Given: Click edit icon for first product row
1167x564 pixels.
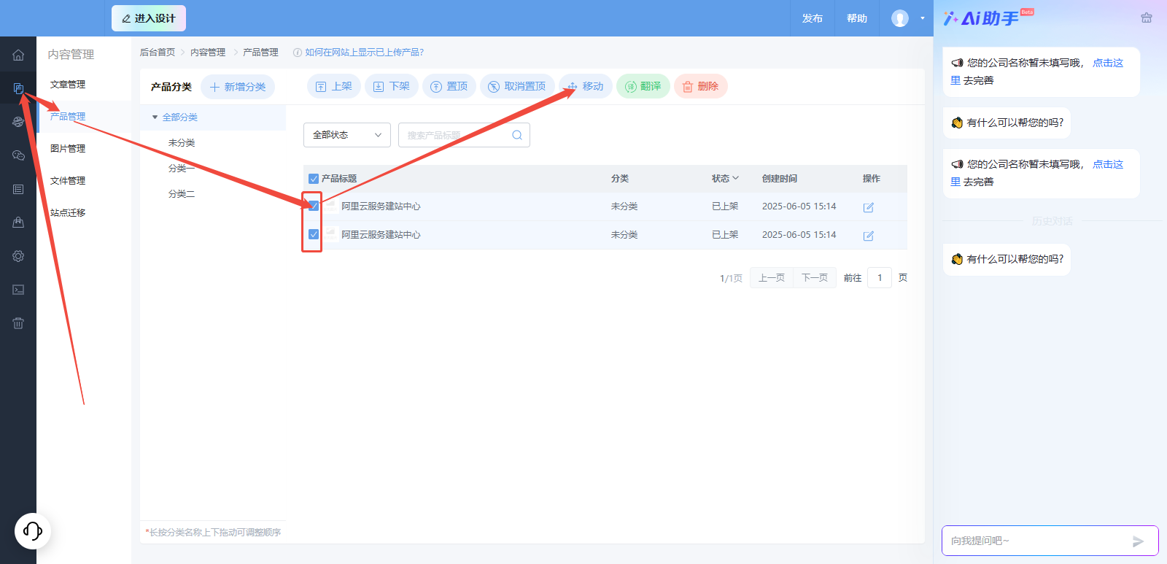Looking at the screenshot, I should pyautogui.click(x=868, y=207).
